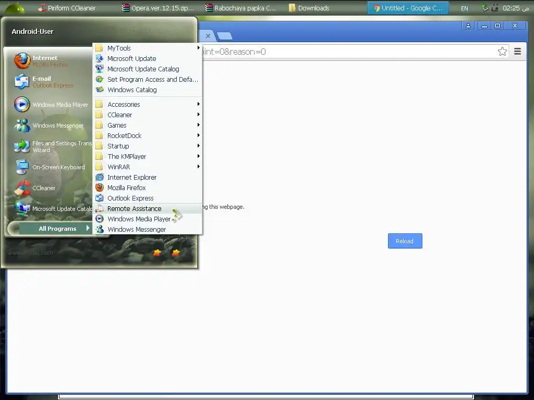Switch to Opera.ver.12.15.zip taskbar button
This screenshot has width=534, height=400.
tap(159, 8)
